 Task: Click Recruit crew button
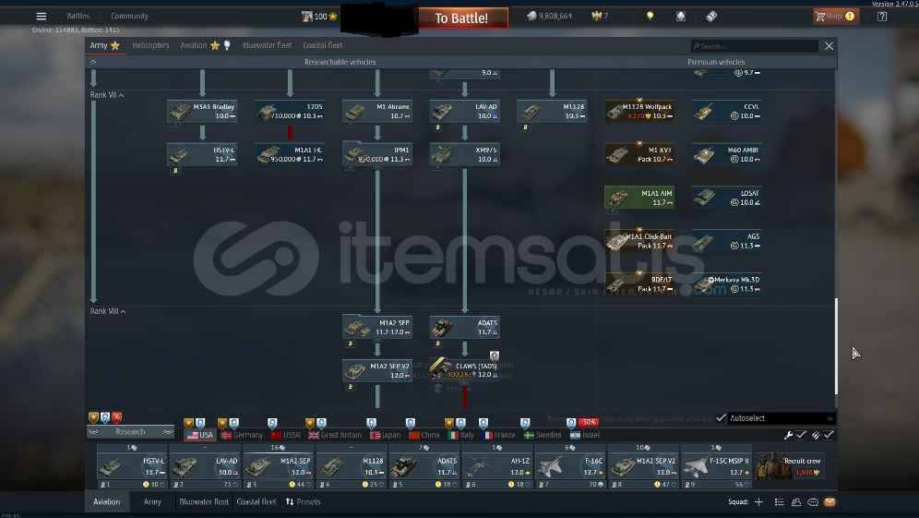click(790, 466)
